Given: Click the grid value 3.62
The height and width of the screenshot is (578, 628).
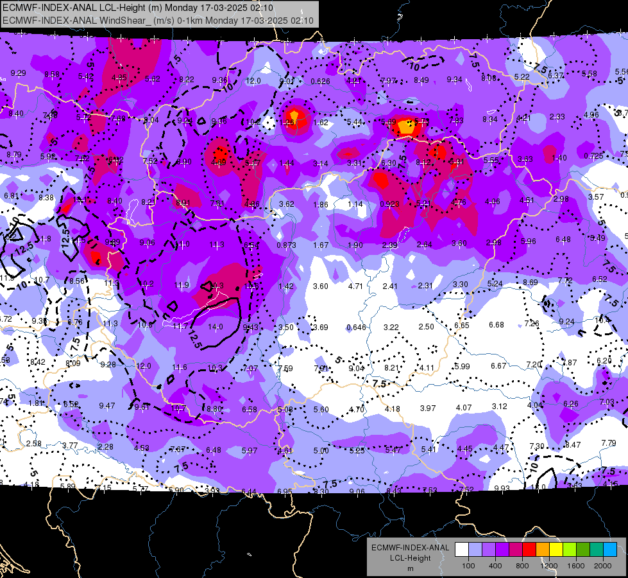Looking at the screenshot, I should click(x=287, y=204).
